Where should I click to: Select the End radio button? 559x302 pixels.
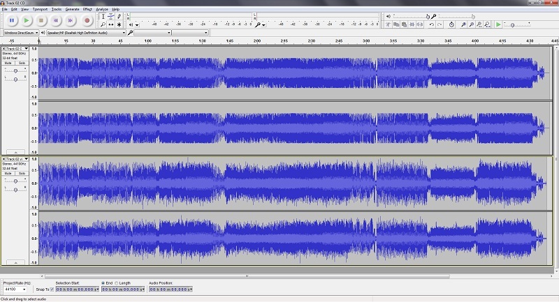(103, 282)
